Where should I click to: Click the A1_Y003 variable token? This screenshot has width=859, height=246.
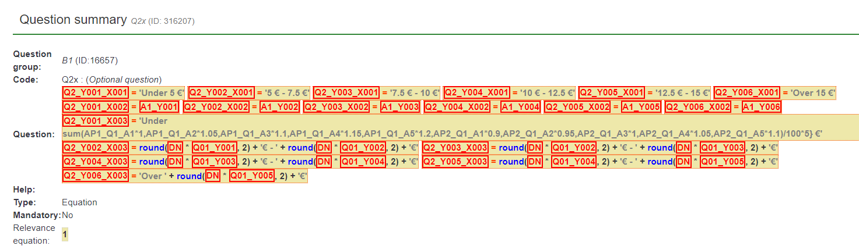(400, 107)
